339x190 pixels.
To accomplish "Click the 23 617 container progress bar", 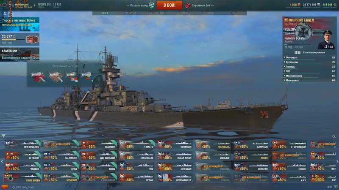I will [13, 39].
